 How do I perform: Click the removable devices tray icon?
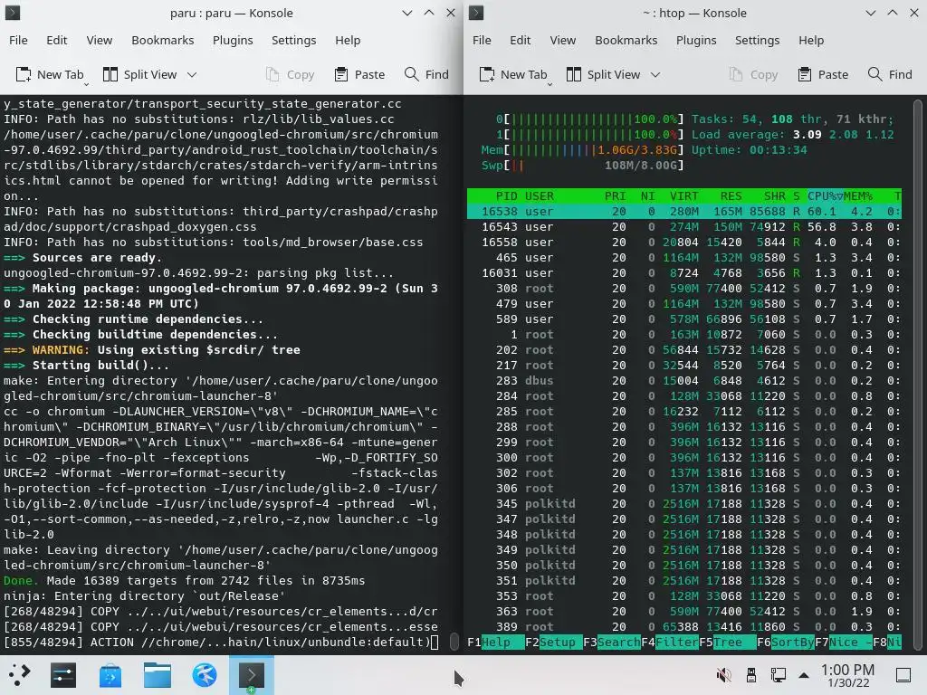tap(751, 675)
